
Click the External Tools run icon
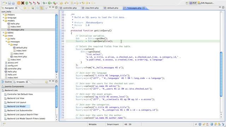54,3
